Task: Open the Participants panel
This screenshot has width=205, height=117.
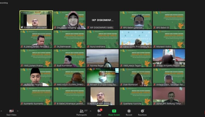Action: coord(81,111)
